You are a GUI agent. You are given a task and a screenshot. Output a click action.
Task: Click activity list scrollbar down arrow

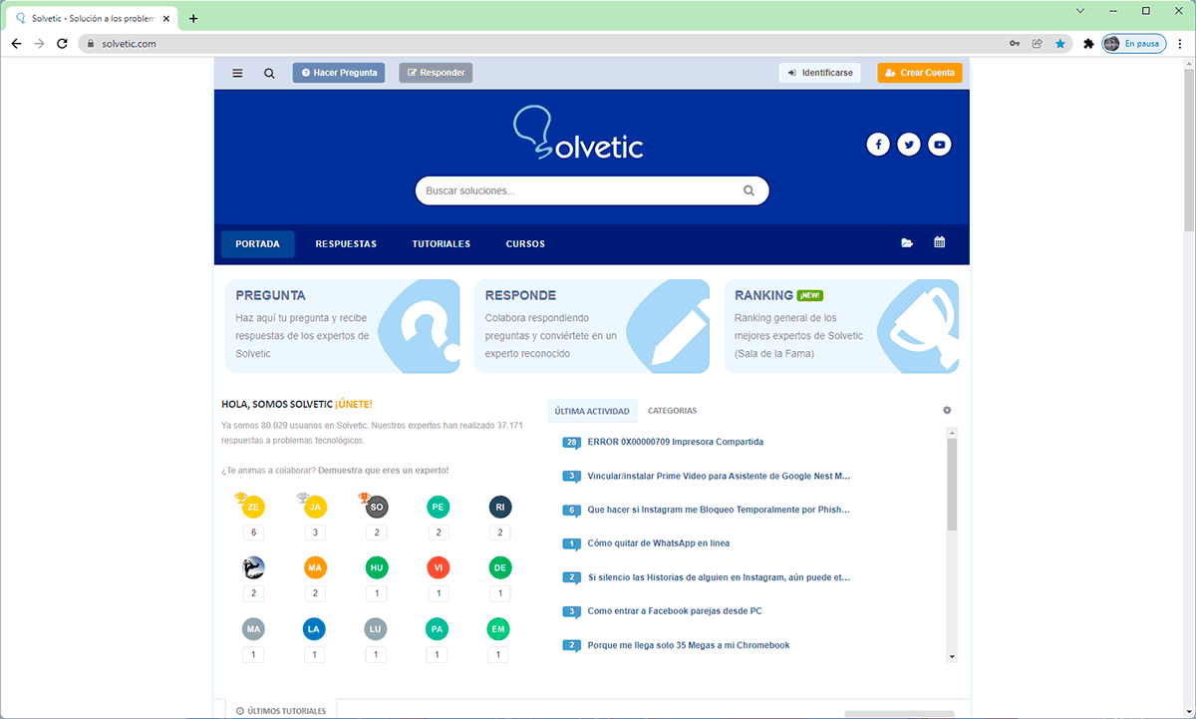pyautogui.click(x=952, y=657)
